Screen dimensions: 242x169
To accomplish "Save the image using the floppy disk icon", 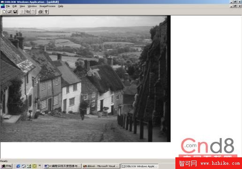I will tap(15, 12).
